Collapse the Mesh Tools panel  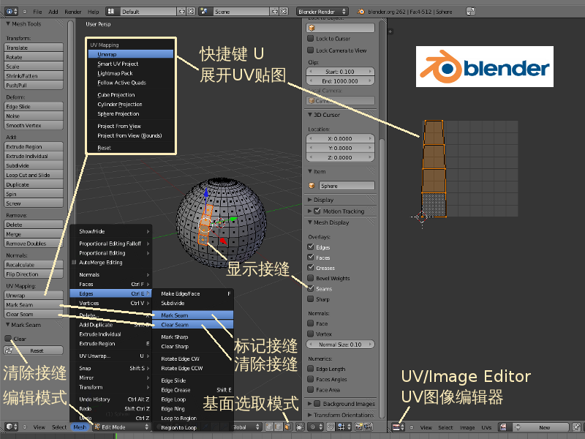[8, 24]
